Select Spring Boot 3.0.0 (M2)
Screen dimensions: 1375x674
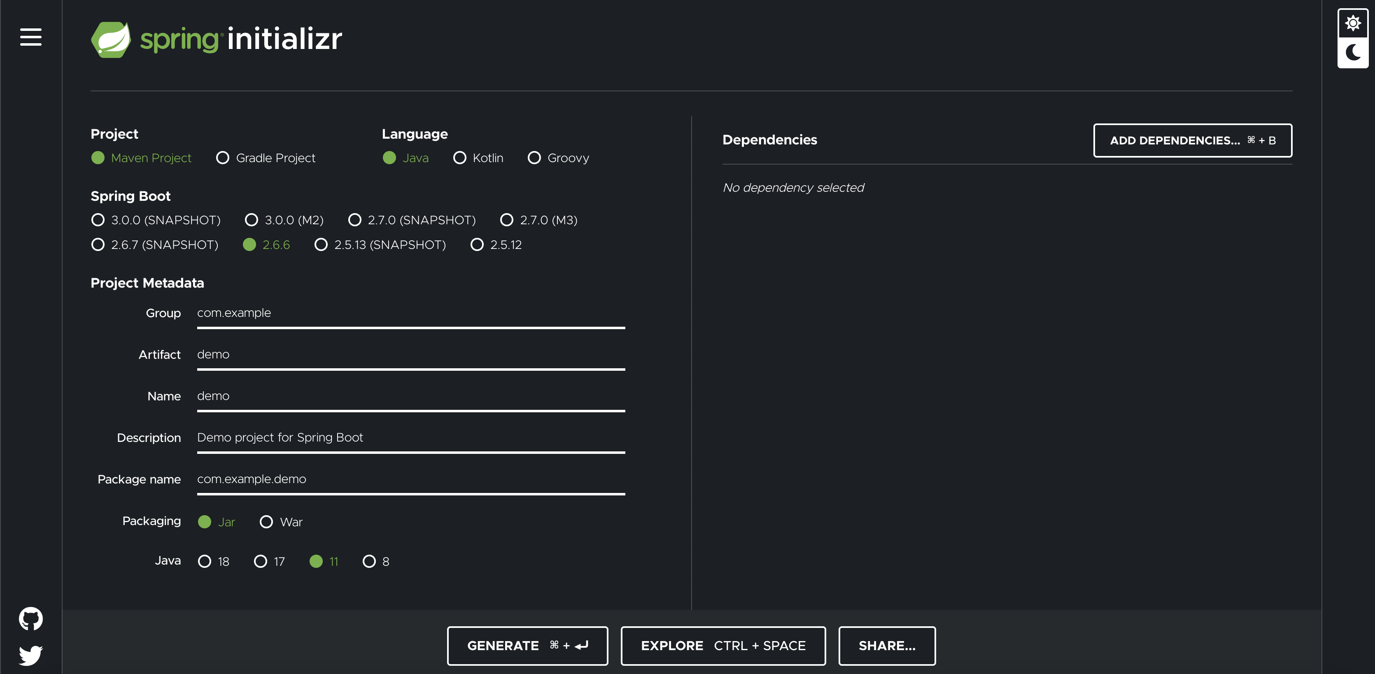252,220
